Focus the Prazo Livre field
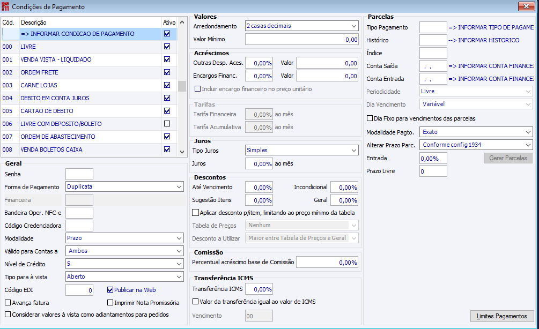This screenshot has height=329, width=539. coord(433,171)
